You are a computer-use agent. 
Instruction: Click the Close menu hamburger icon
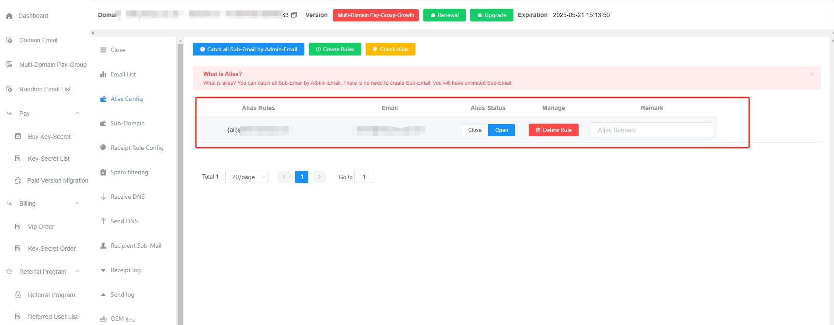[x=103, y=50]
